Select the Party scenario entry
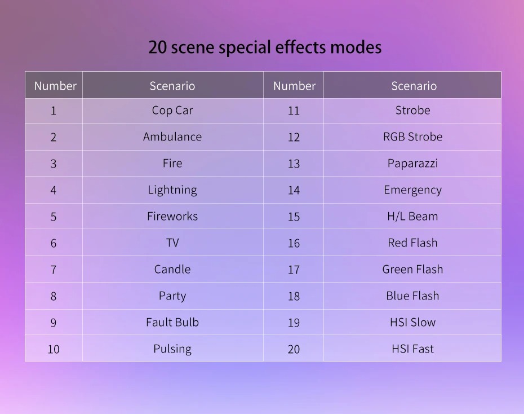Image resolution: width=524 pixels, height=414 pixels. pyautogui.click(x=172, y=296)
